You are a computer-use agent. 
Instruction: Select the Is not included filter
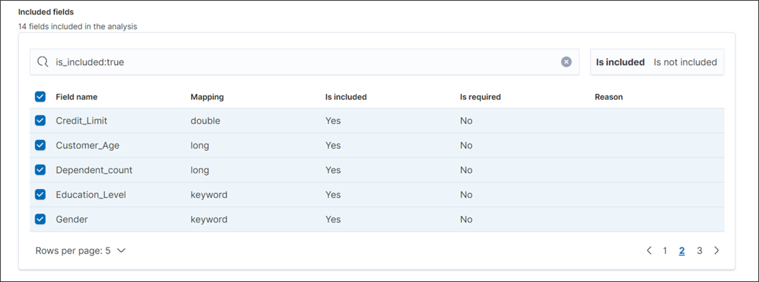pos(685,62)
